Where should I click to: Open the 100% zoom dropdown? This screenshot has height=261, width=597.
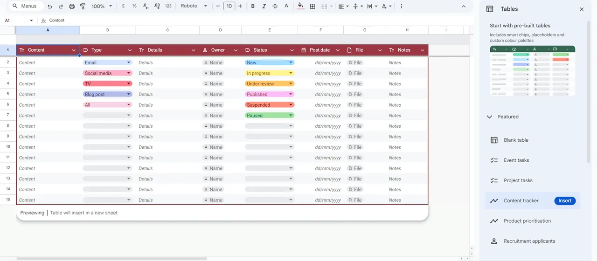102,7
